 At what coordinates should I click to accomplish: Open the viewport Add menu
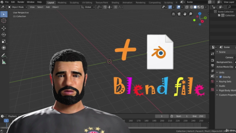(x=48, y=7)
